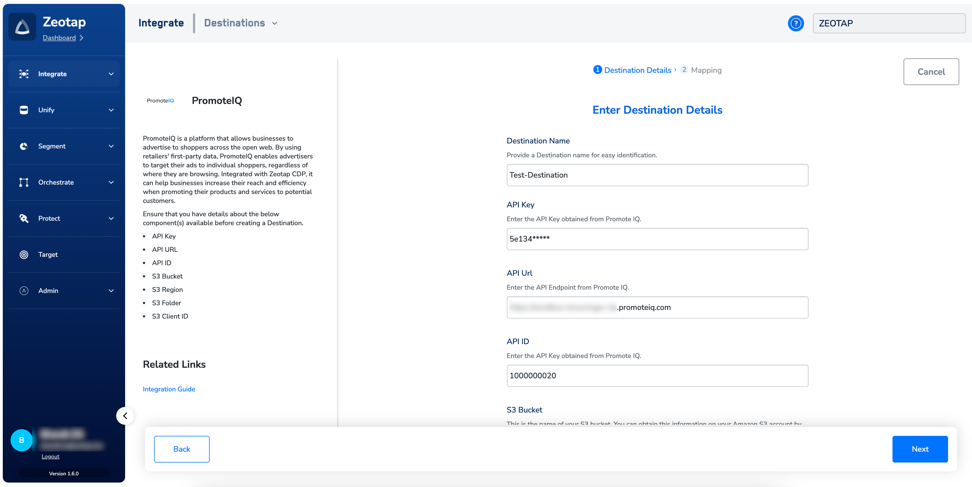Open Target via its bullseye icon

(x=24, y=255)
